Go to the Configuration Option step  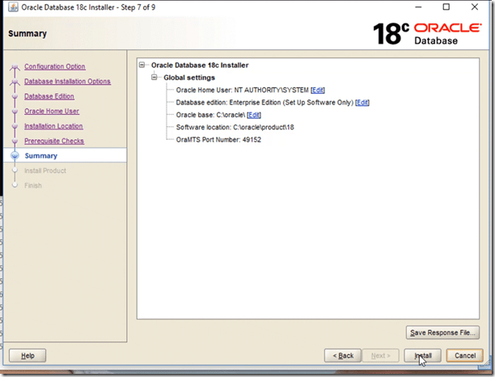(54, 66)
